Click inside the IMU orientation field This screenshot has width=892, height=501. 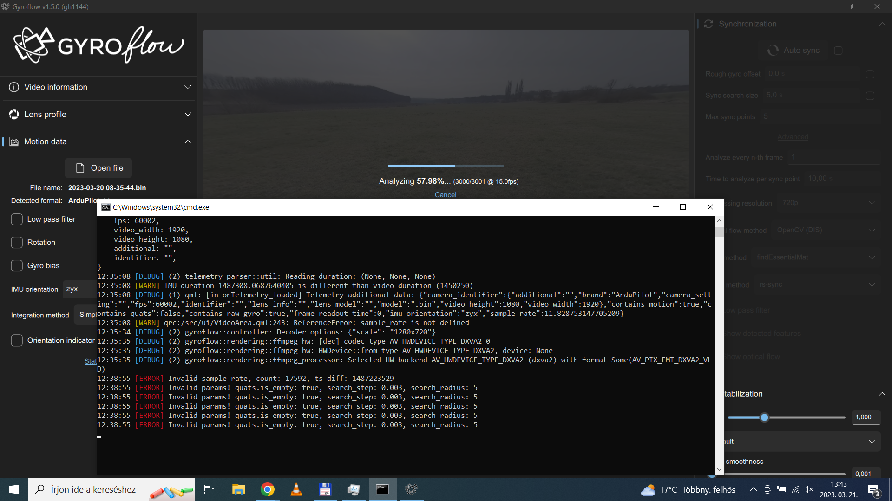click(x=79, y=289)
